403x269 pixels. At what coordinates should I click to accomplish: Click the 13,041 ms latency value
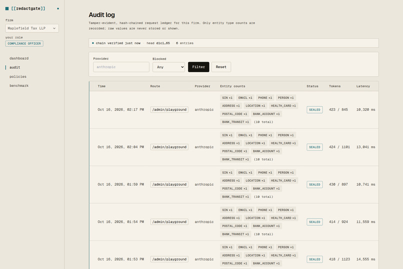(365, 147)
